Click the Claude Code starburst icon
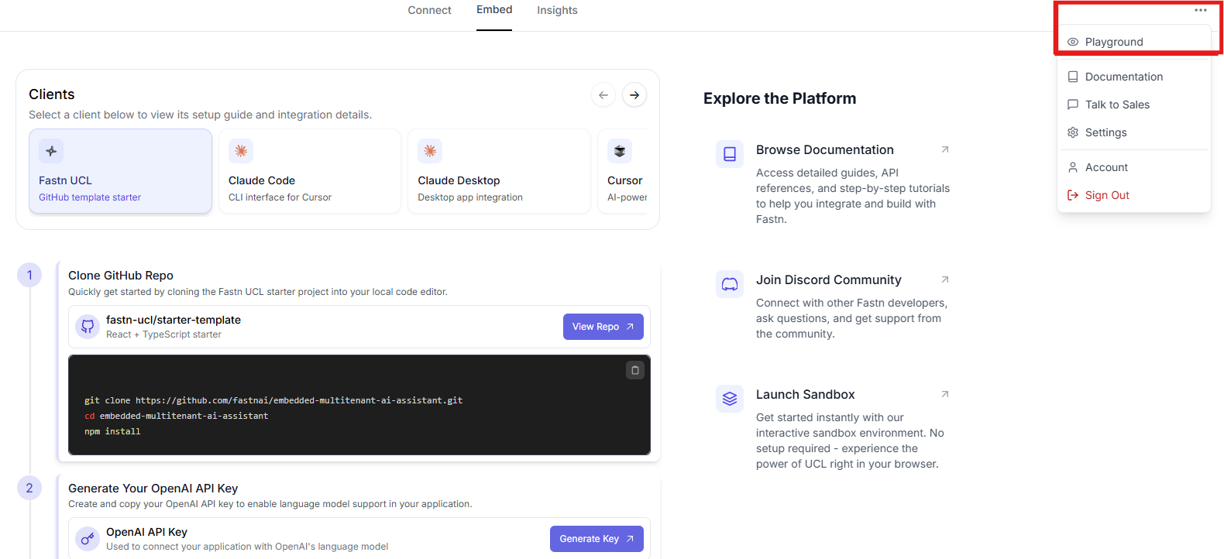The image size is (1224, 559). tap(241, 151)
